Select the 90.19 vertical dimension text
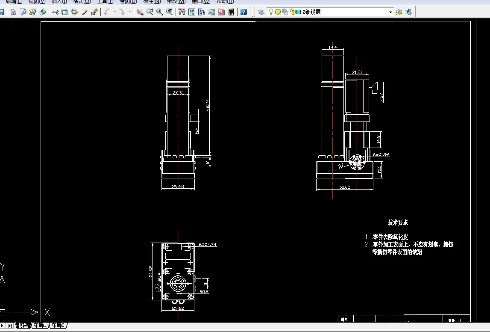The height and width of the screenshot is (332, 490). [208, 105]
